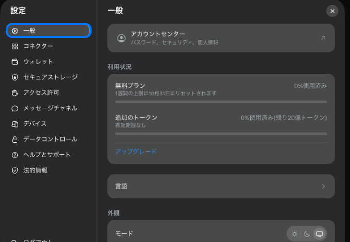
Task: Select dark mode moon icon
Action: (307, 234)
